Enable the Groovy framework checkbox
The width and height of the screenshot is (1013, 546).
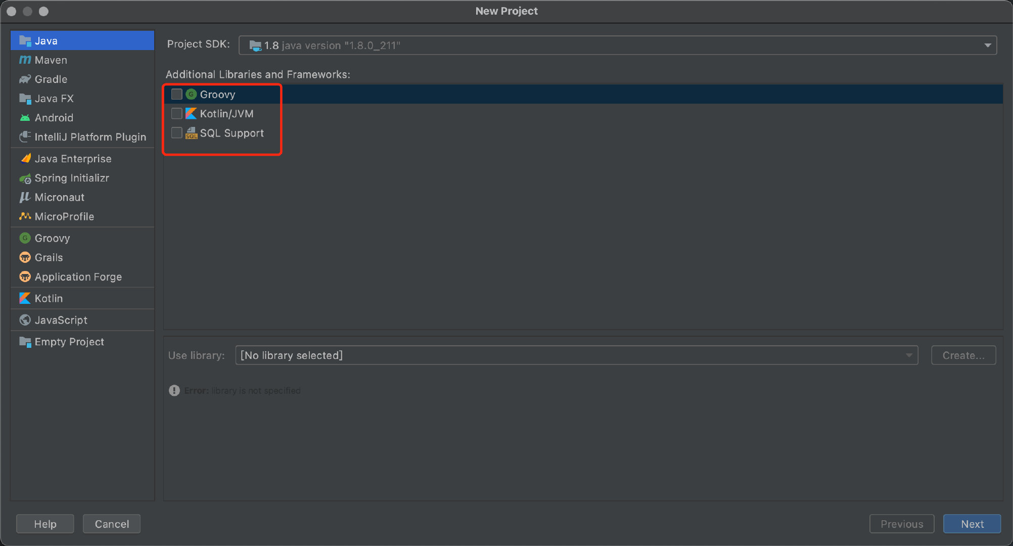pos(176,95)
